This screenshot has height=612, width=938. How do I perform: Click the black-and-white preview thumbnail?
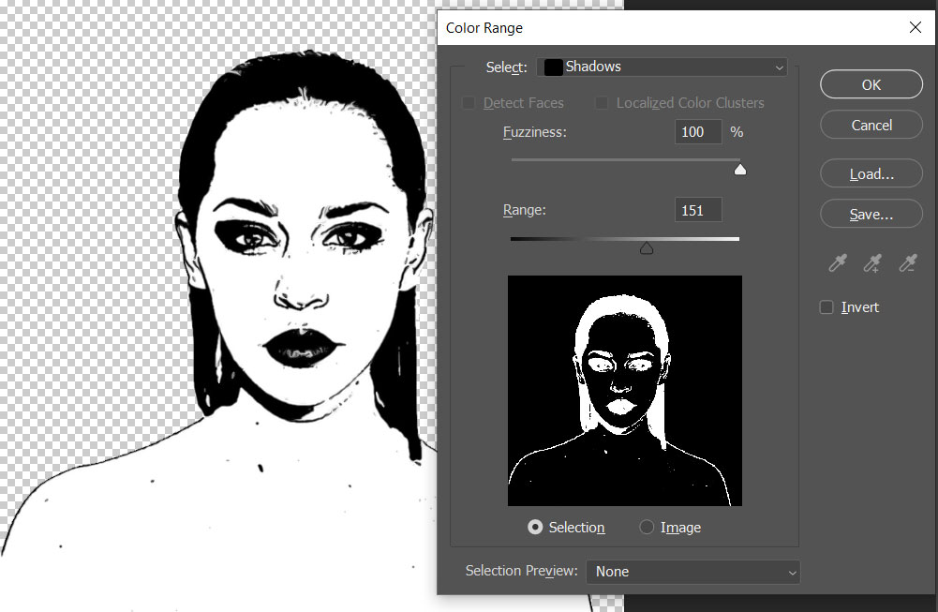coord(624,390)
